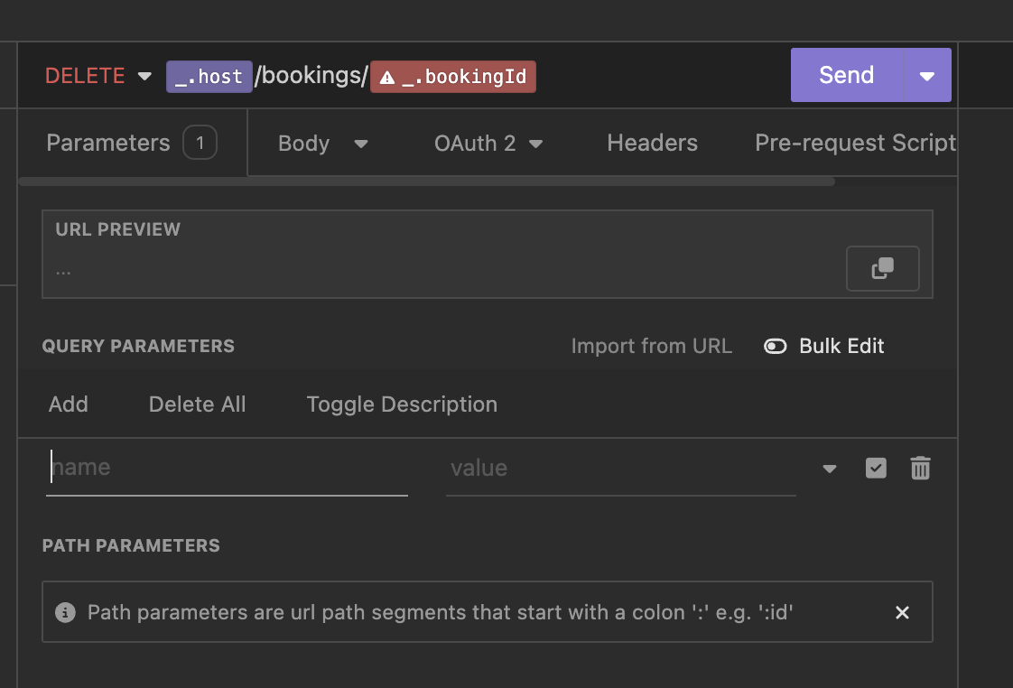
Task: Click the warning icon on bookingId variable
Action: [387, 77]
